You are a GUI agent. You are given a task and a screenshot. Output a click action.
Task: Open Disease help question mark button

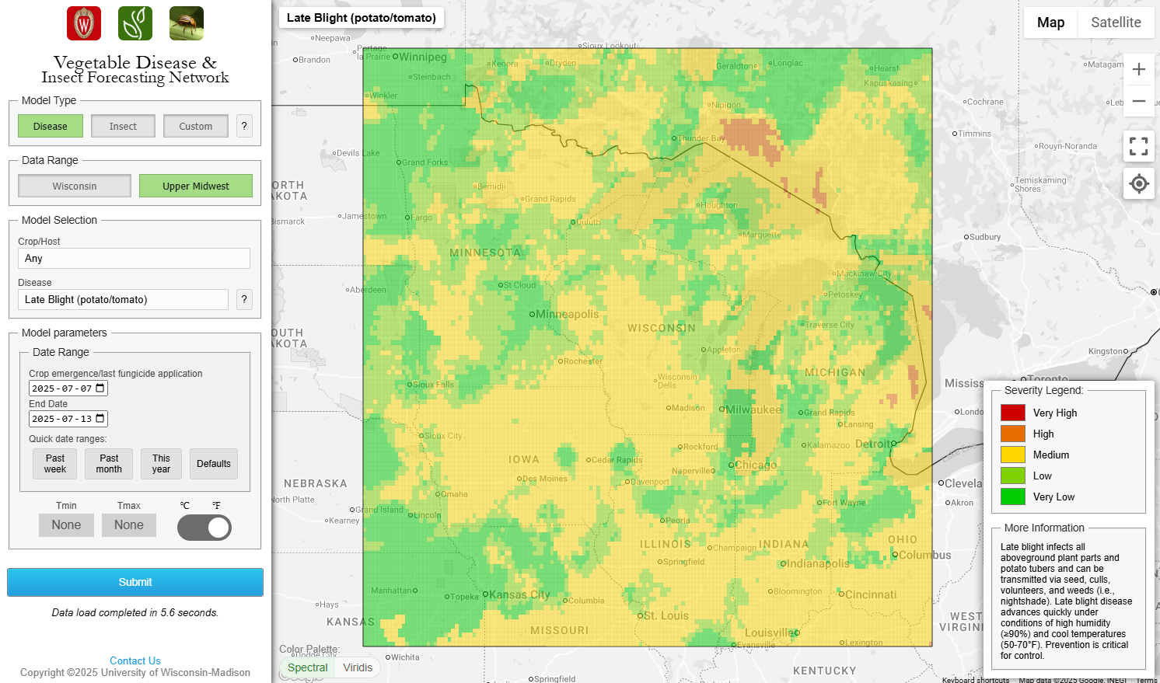pos(244,299)
